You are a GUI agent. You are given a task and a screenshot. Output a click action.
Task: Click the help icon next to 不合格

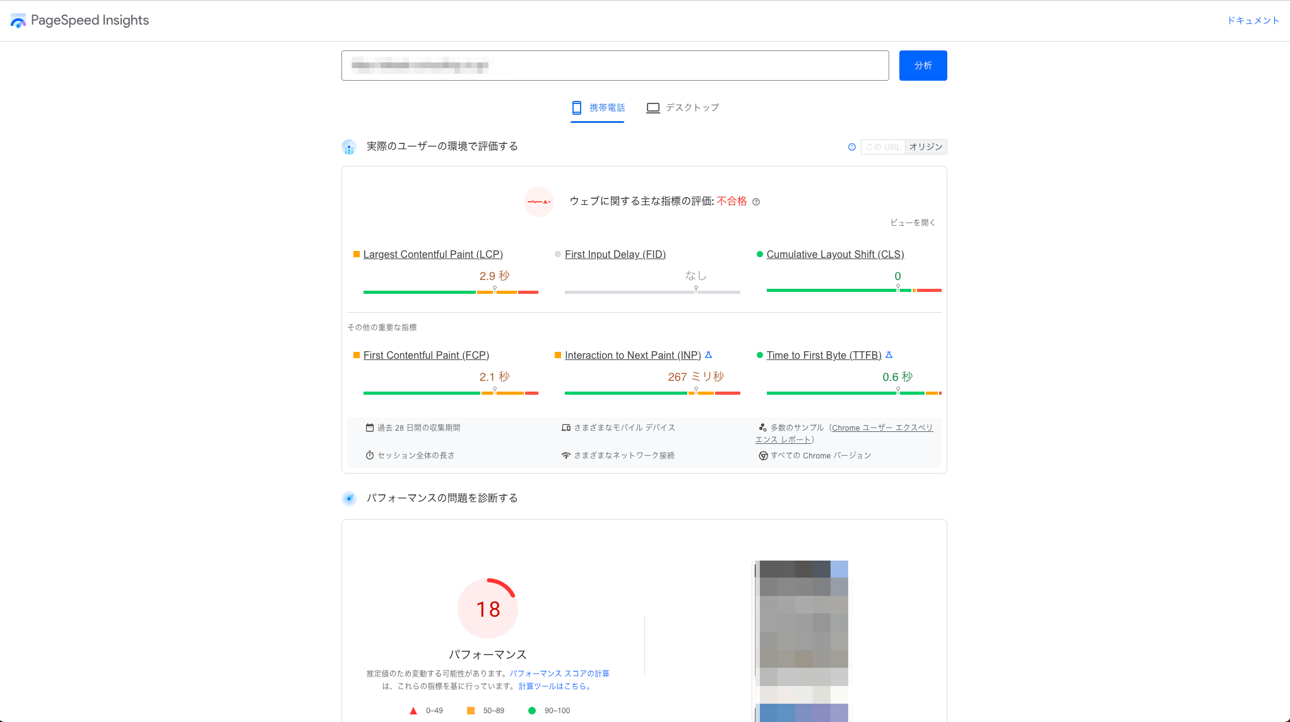pos(756,202)
